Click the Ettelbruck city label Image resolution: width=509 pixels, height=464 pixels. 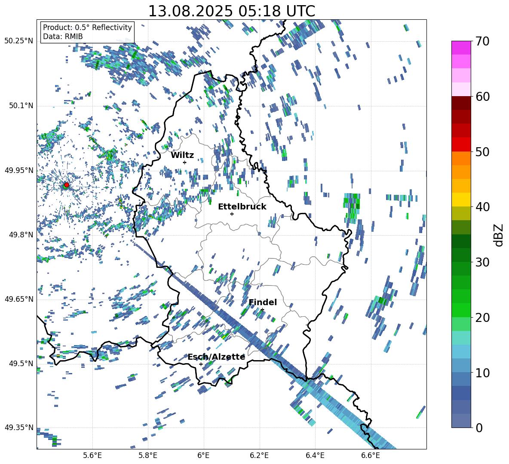click(242, 207)
